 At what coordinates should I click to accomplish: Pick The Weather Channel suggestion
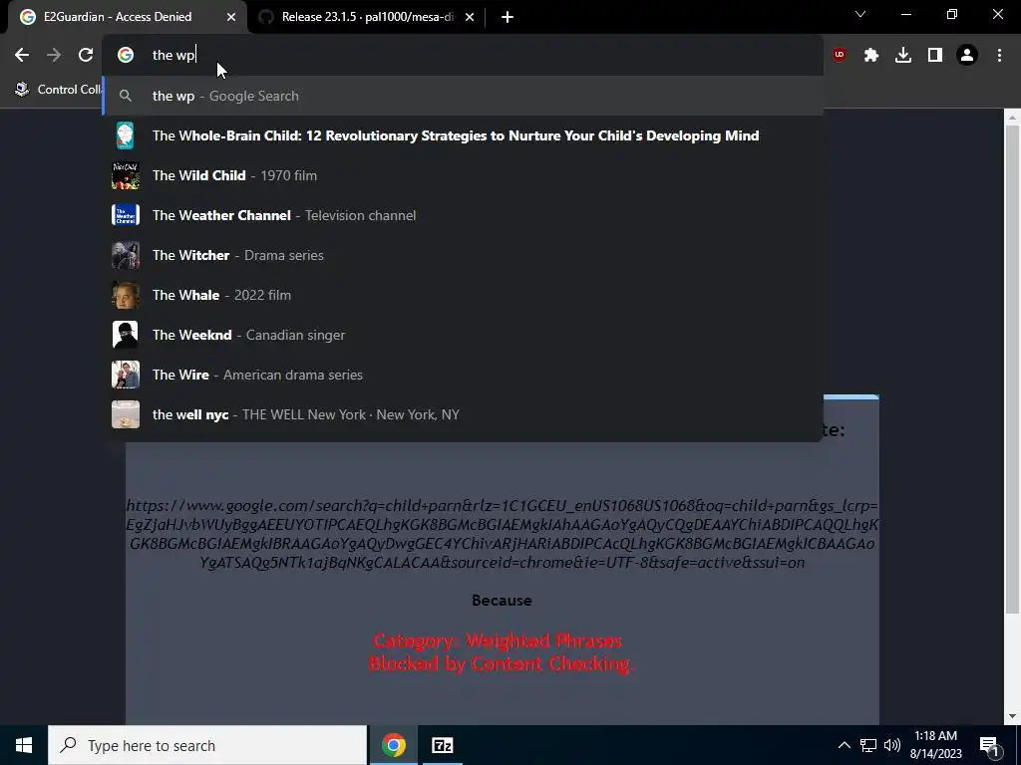(x=463, y=215)
